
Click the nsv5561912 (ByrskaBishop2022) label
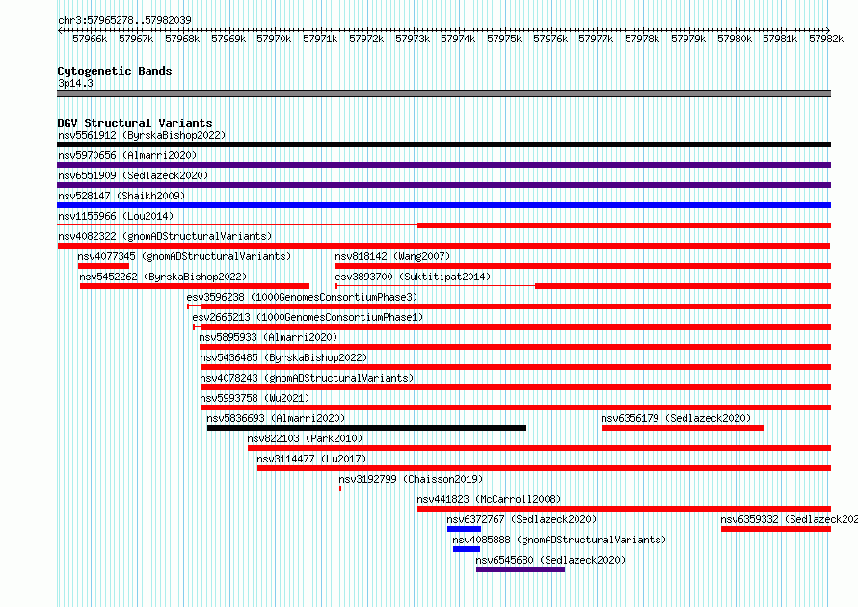142,135
